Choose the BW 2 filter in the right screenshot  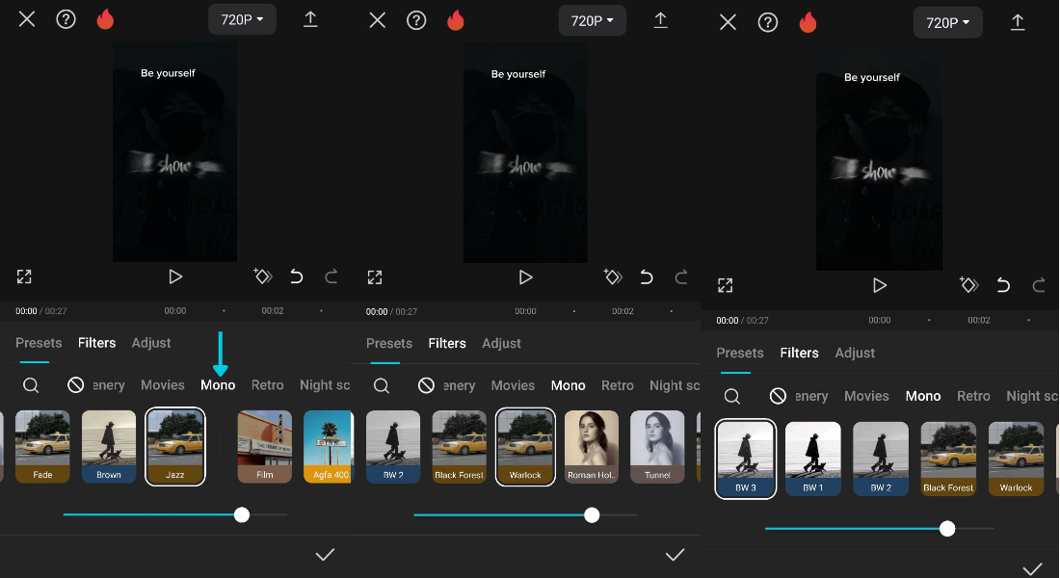(x=880, y=459)
